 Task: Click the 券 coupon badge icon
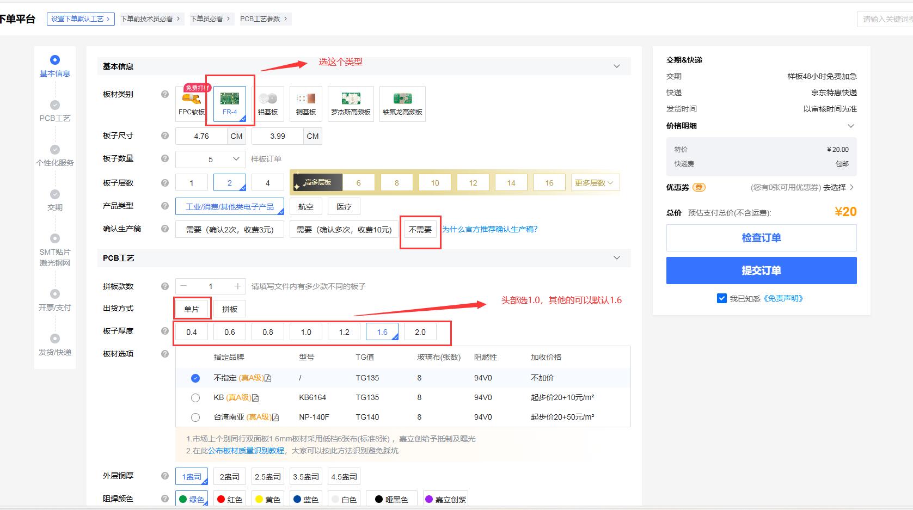pos(699,187)
